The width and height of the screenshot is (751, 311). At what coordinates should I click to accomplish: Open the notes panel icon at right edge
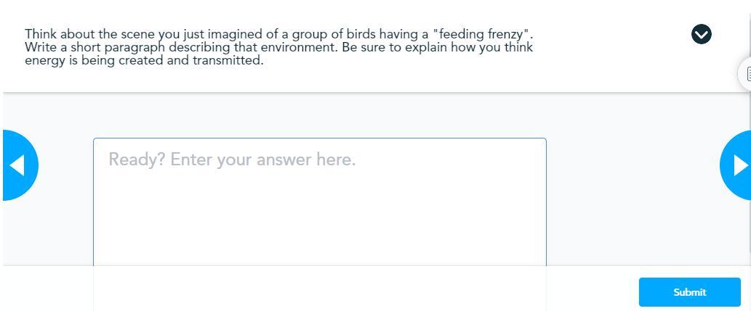point(746,74)
